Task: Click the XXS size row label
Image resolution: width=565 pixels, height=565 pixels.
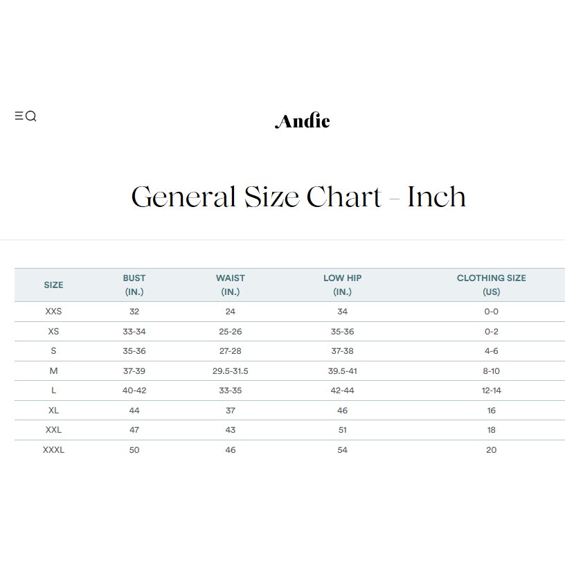Action: (x=53, y=312)
